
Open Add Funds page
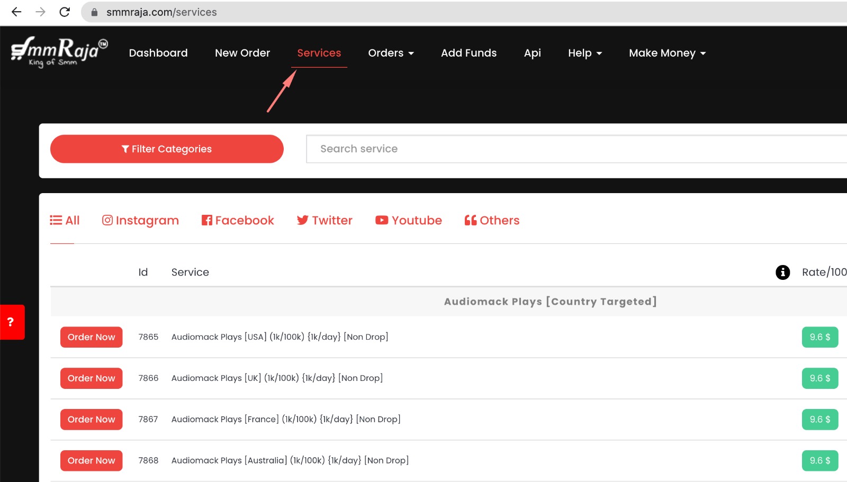[469, 53]
